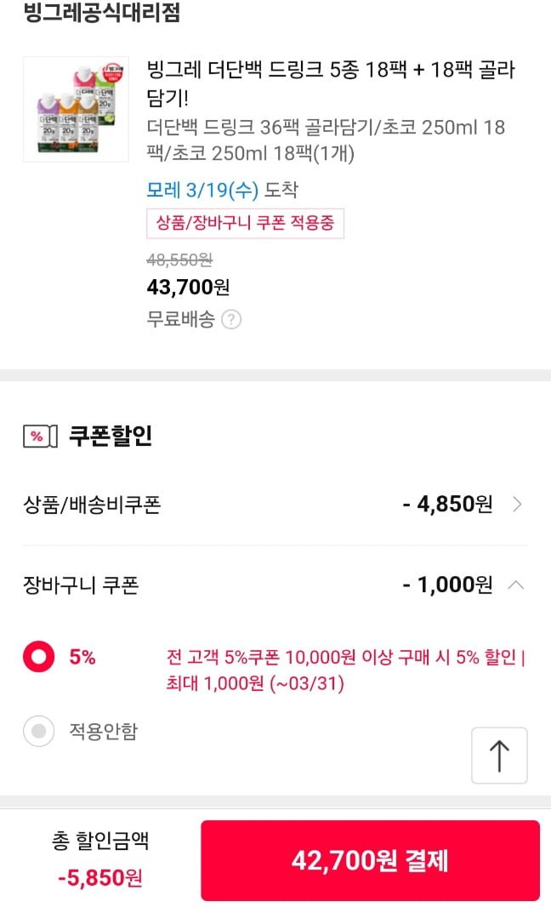Click the -1,000원 cart coupon amount

click(447, 585)
